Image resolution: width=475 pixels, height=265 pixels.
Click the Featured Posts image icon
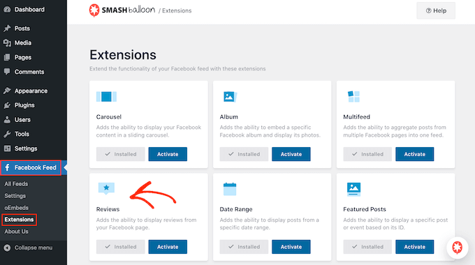click(353, 190)
